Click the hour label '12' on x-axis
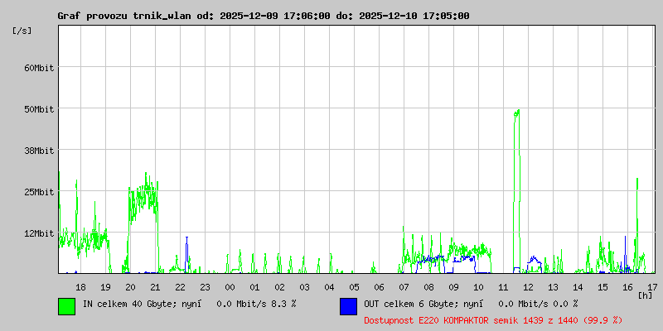 (x=528, y=287)
